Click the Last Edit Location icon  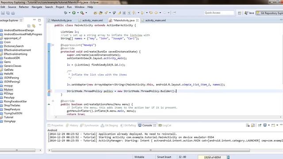click(151, 13)
